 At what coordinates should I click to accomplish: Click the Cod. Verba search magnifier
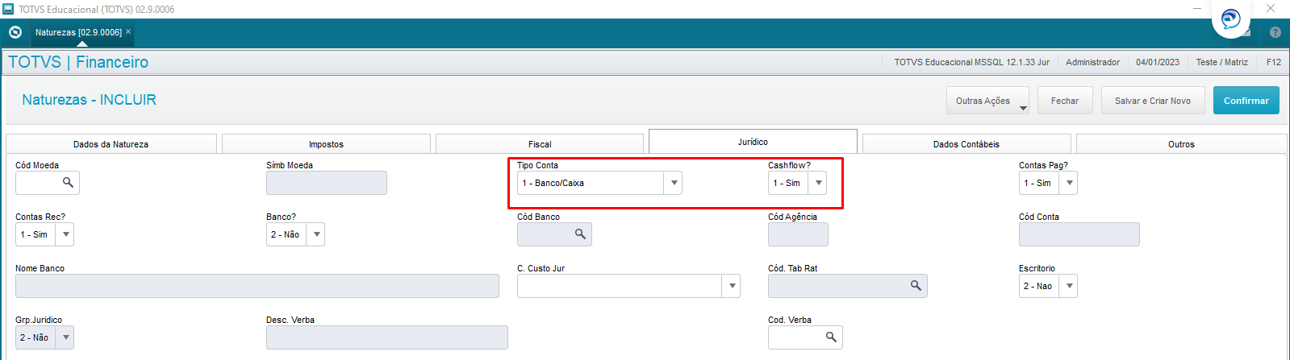pyautogui.click(x=831, y=337)
